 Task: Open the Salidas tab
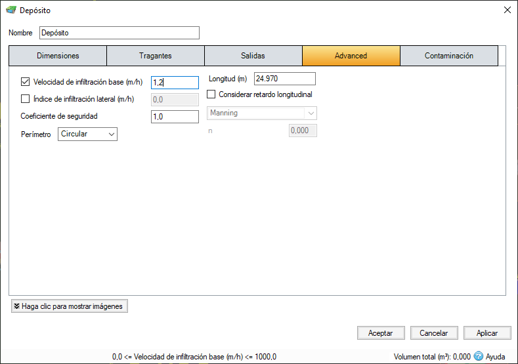click(253, 56)
